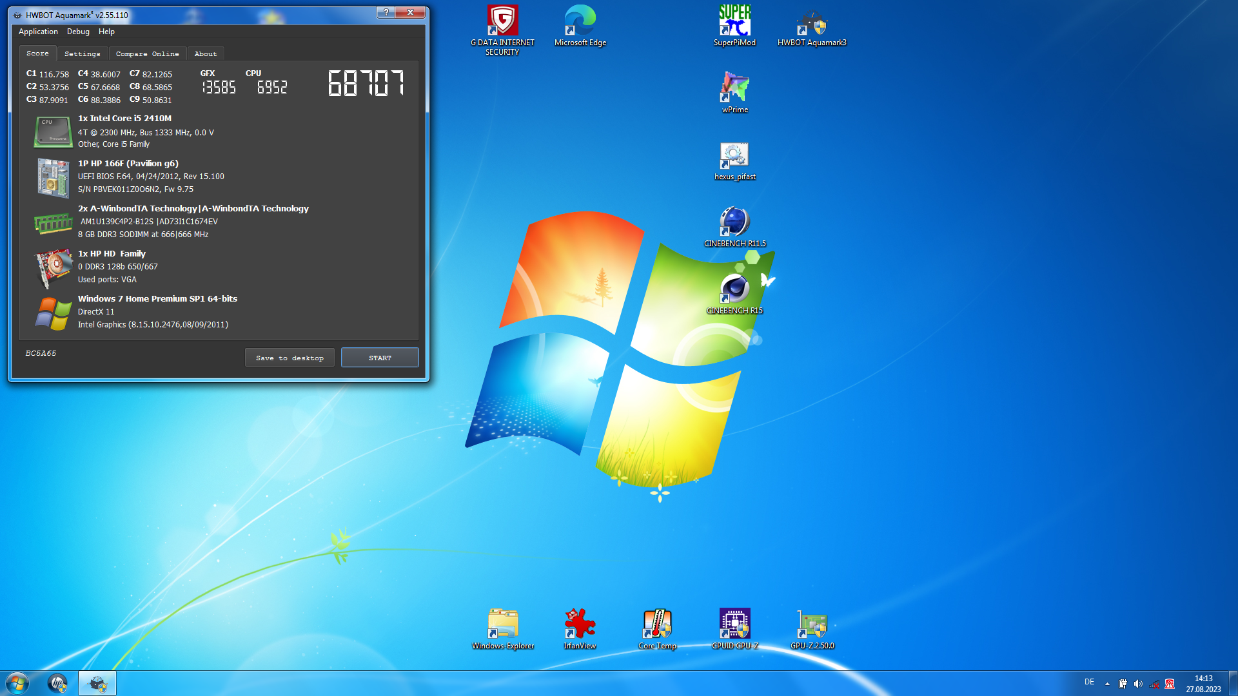Screen dimensions: 1238x696
Task: Select Core Temp desktop shortcut
Action: pyautogui.click(x=657, y=629)
